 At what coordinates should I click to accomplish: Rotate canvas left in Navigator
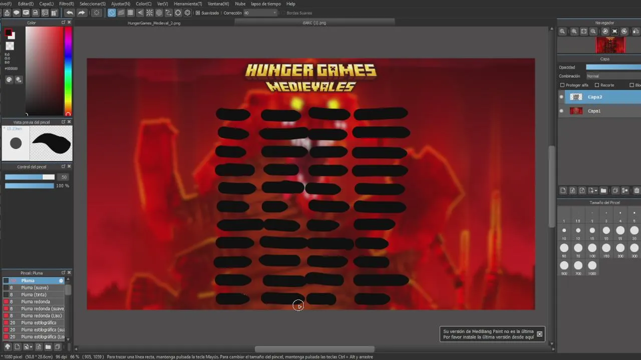pos(605,31)
